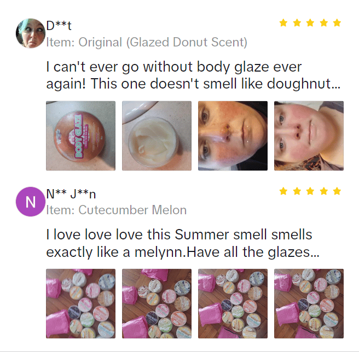Viewport: 359px width, 352px height.
Task: Click the purple N avatar icon
Action: coord(31,202)
